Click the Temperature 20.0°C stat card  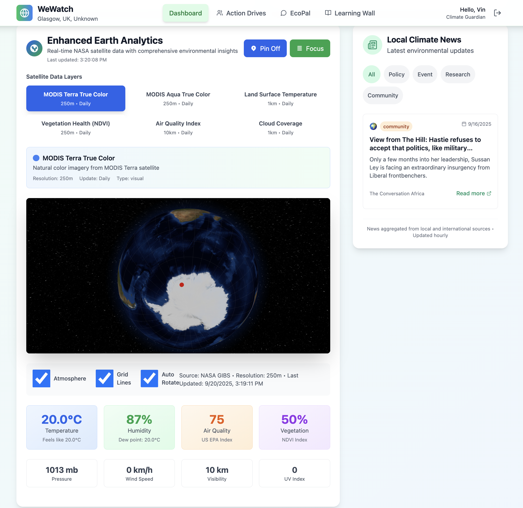pyautogui.click(x=62, y=427)
